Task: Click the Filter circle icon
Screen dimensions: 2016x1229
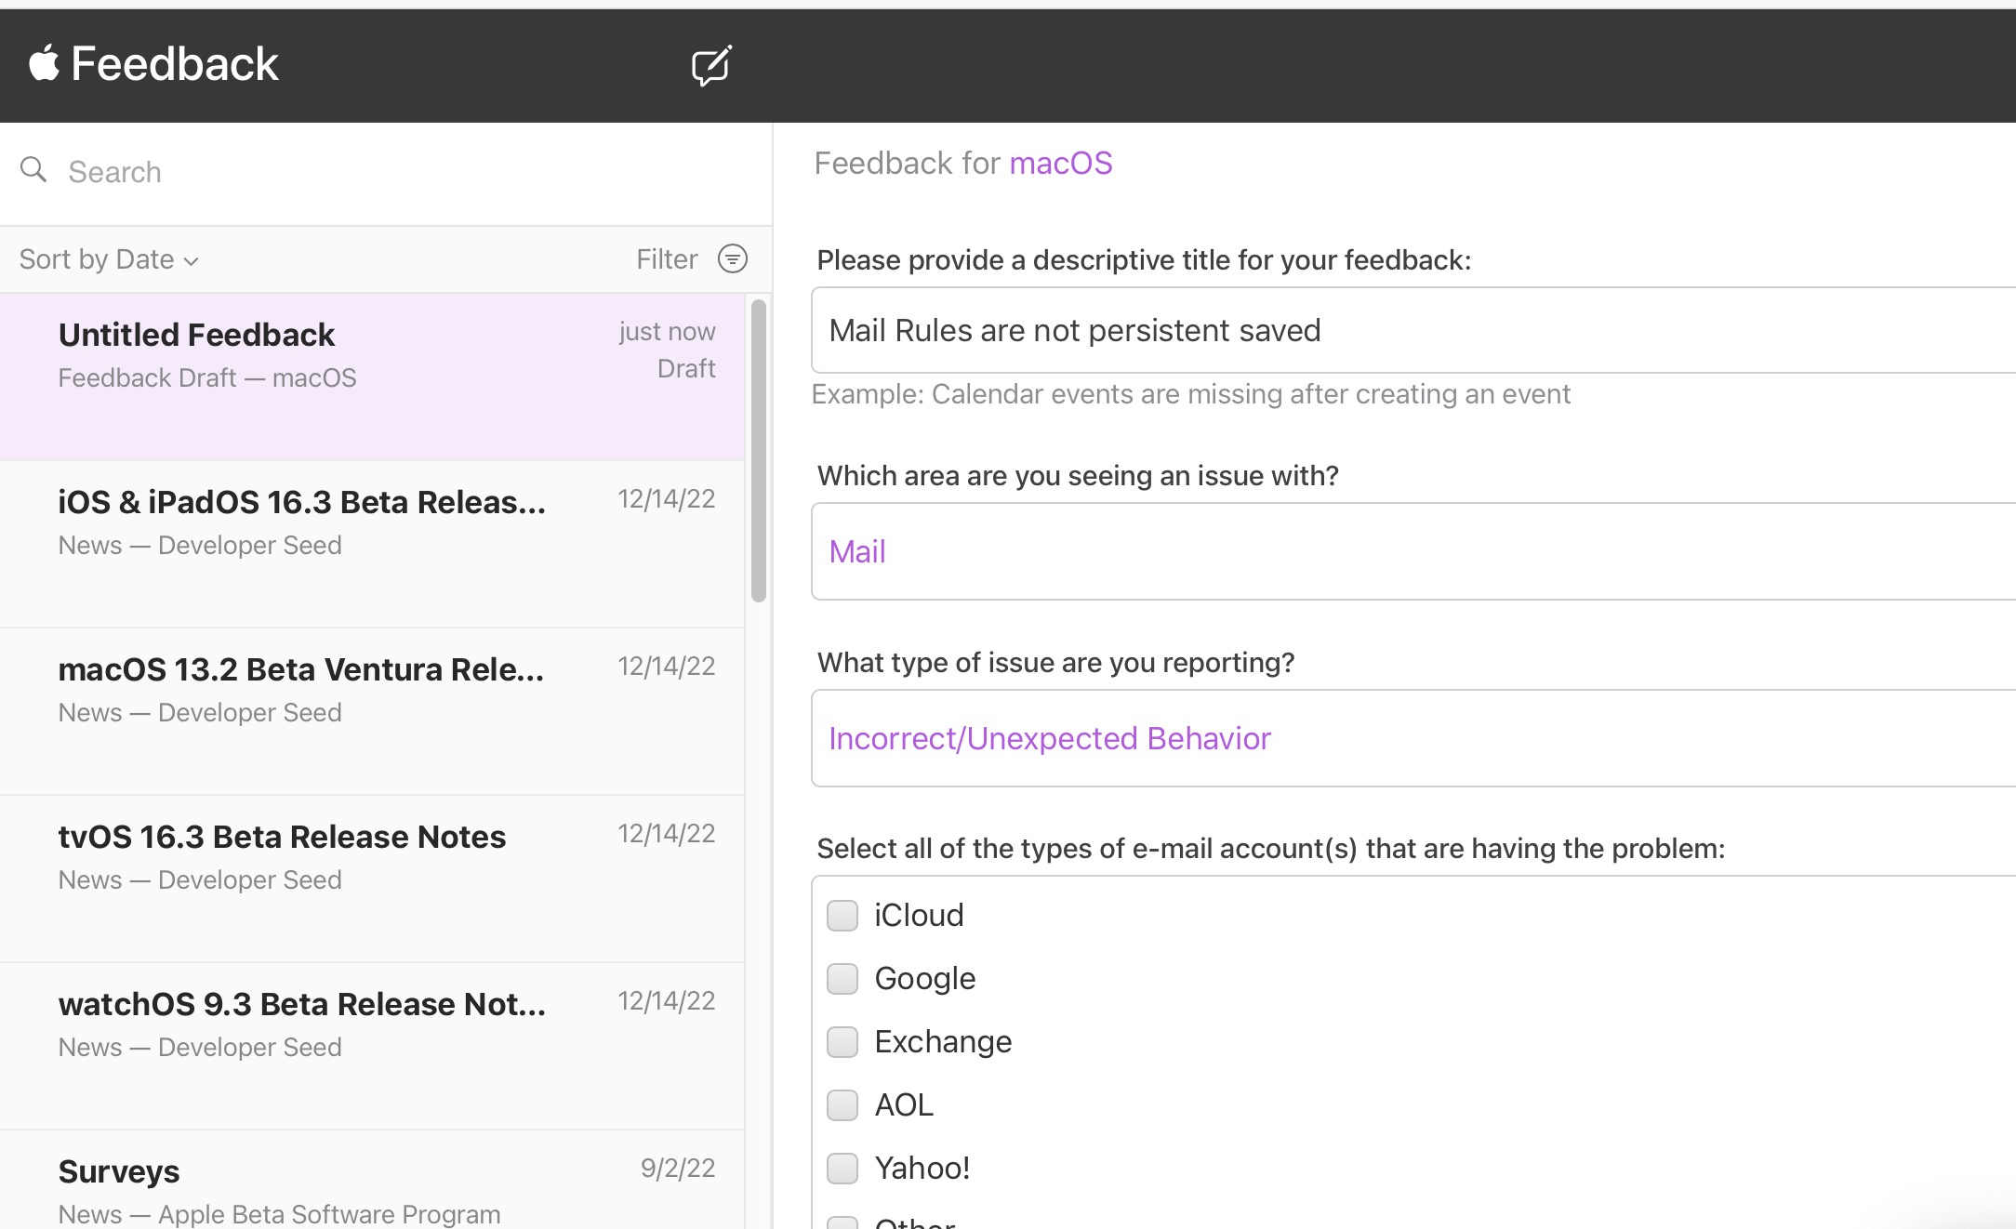Action: [733, 258]
